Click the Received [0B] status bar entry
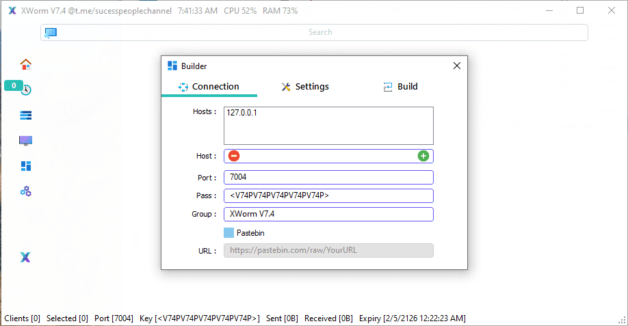The width and height of the screenshot is (628, 326). pos(328,318)
